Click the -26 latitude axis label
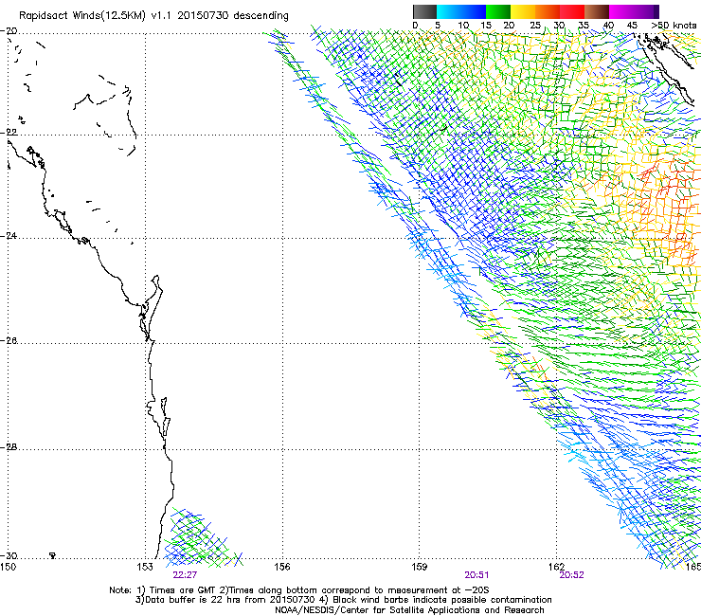701x616 pixels. click(9, 341)
